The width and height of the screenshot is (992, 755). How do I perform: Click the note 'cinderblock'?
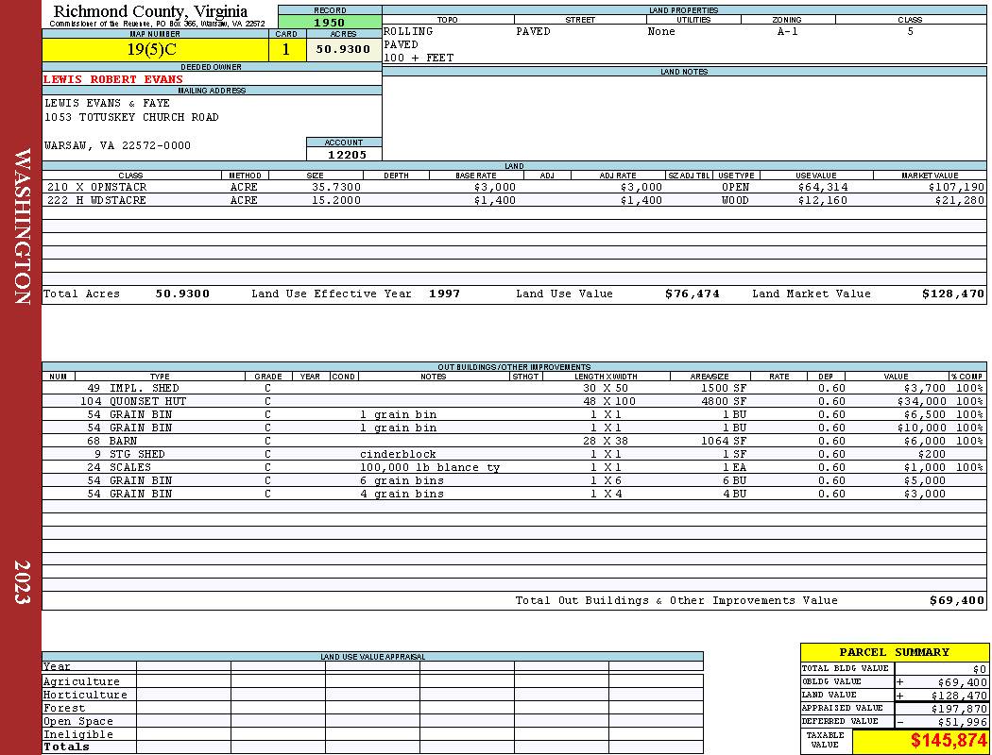pyautogui.click(x=398, y=455)
